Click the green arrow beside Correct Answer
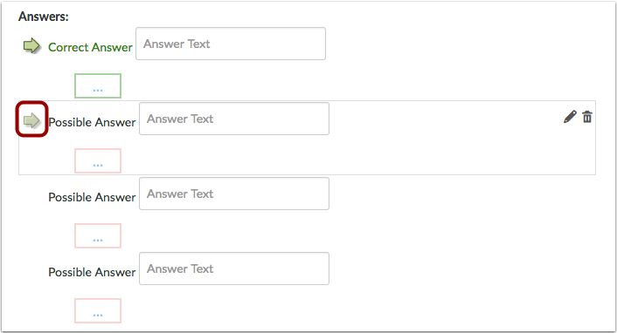617x333 pixels. (31, 46)
